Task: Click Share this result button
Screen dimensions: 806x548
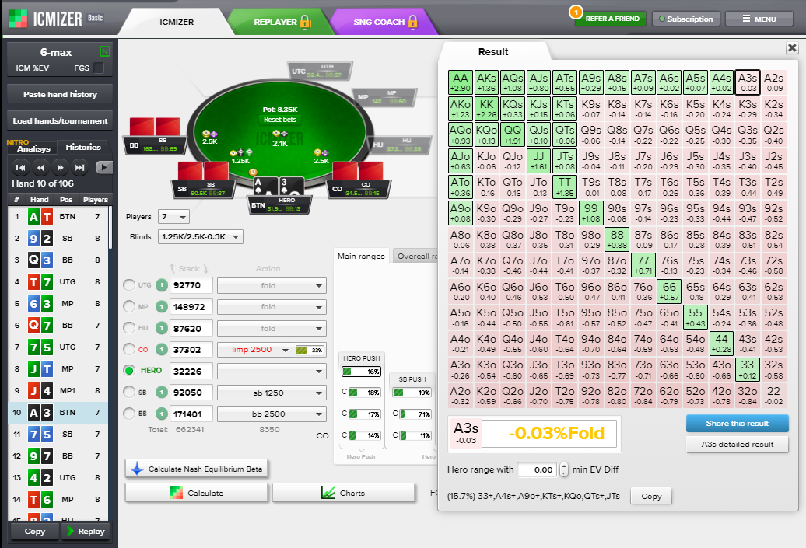Action: click(x=737, y=423)
